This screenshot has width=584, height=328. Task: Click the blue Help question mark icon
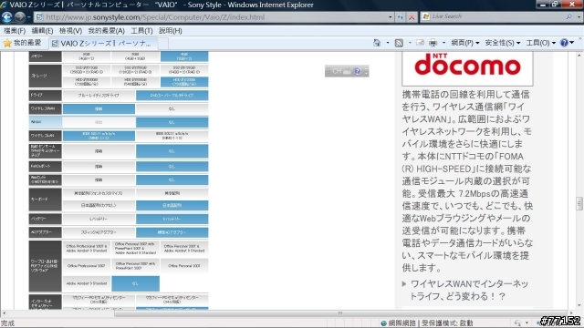pyautogui.click(x=564, y=43)
